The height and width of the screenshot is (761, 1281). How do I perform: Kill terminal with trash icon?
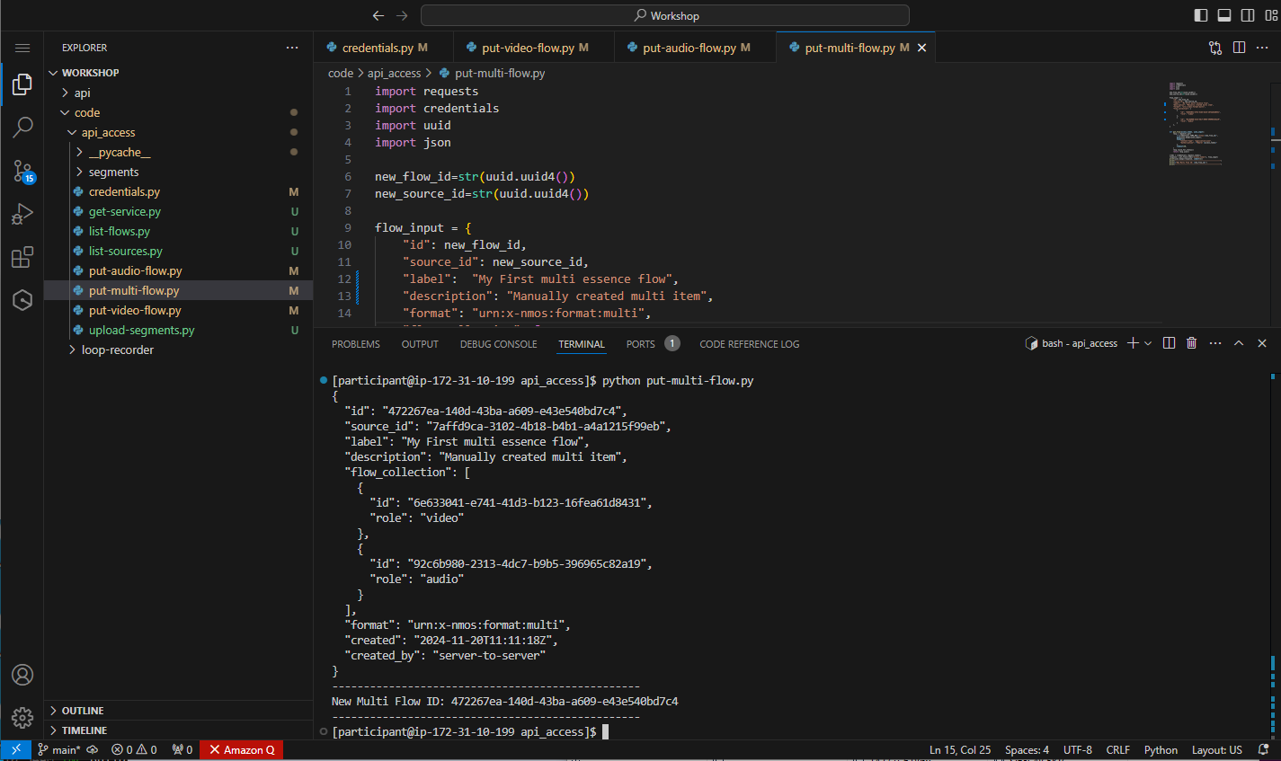tap(1192, 343)
